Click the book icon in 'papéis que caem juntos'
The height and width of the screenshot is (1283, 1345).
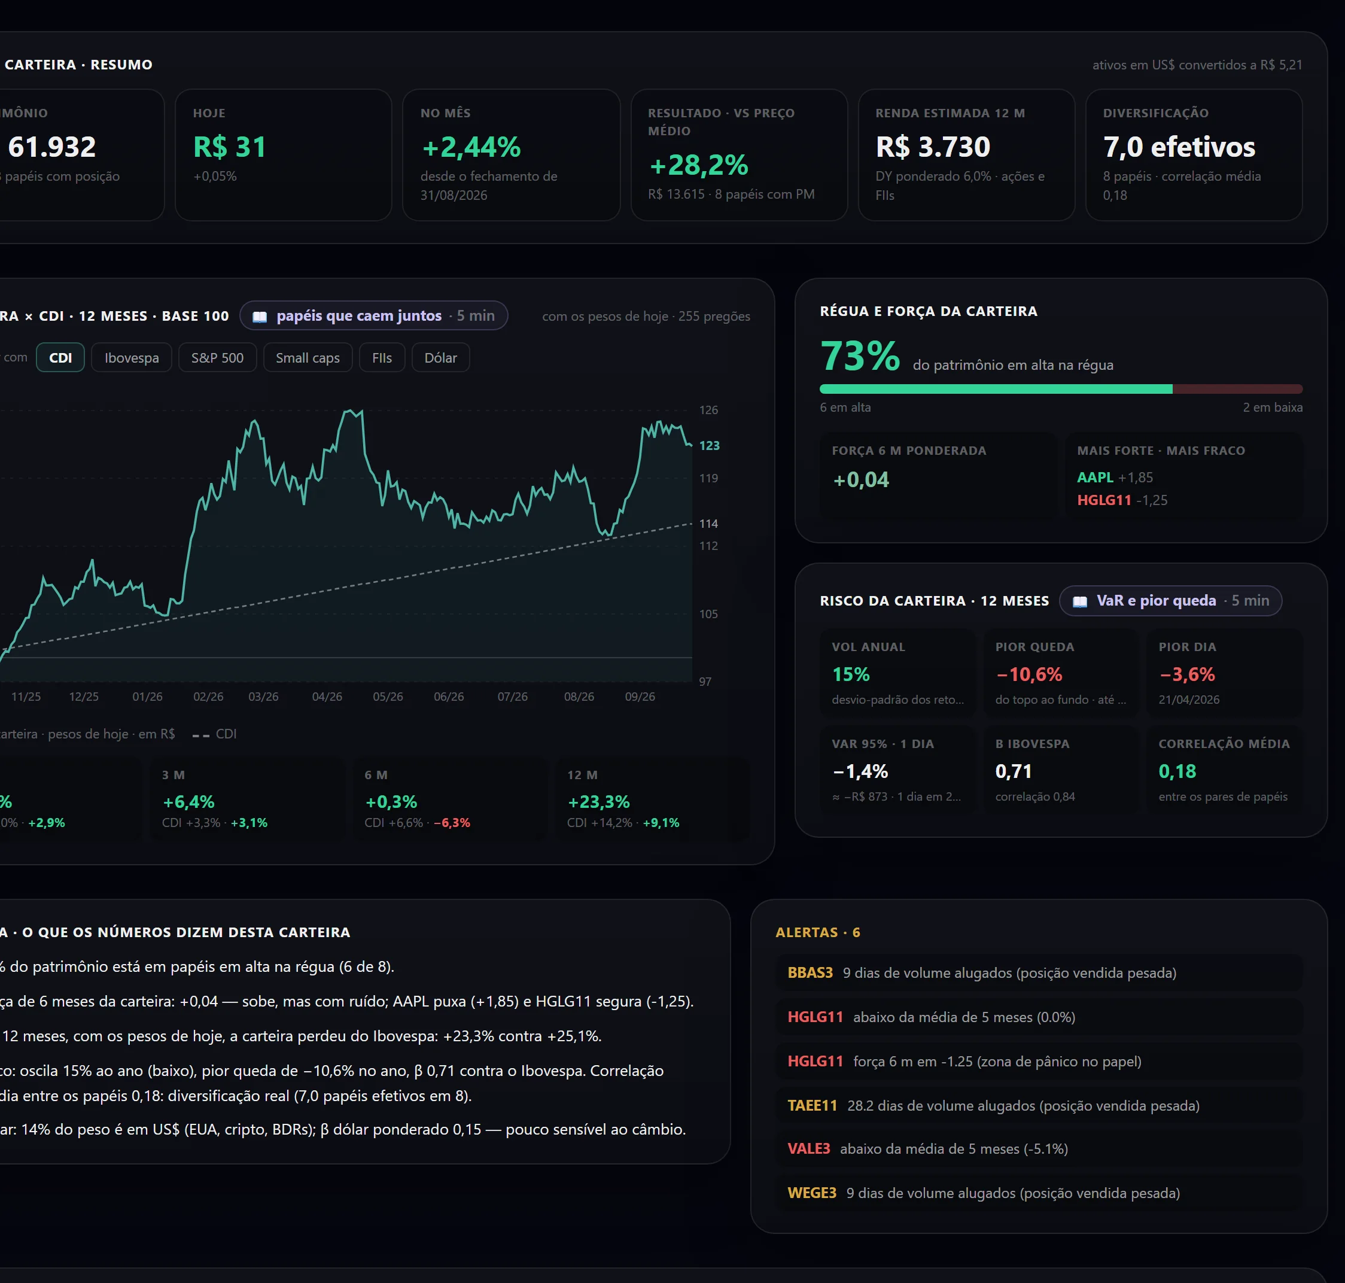(x=260, y=317)
